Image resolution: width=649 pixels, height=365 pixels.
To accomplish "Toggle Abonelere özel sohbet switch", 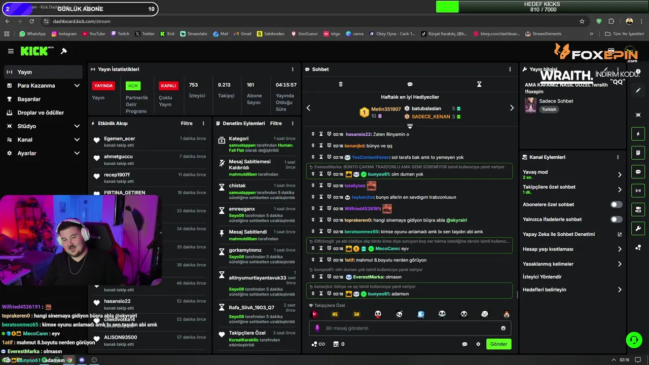I will [616, 205].
